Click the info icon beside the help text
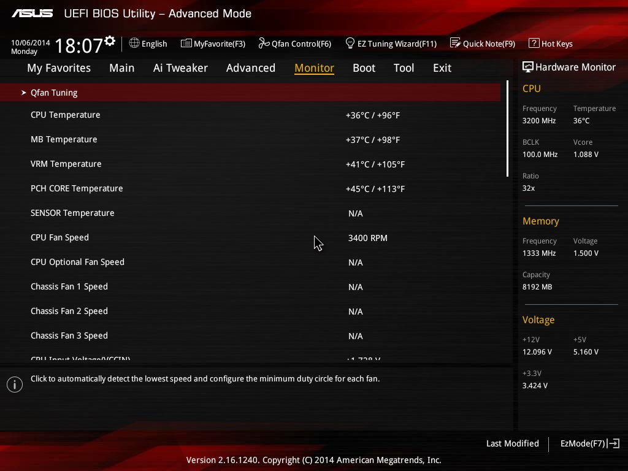This screenshot has width=628, height=471. click(15, 385)
